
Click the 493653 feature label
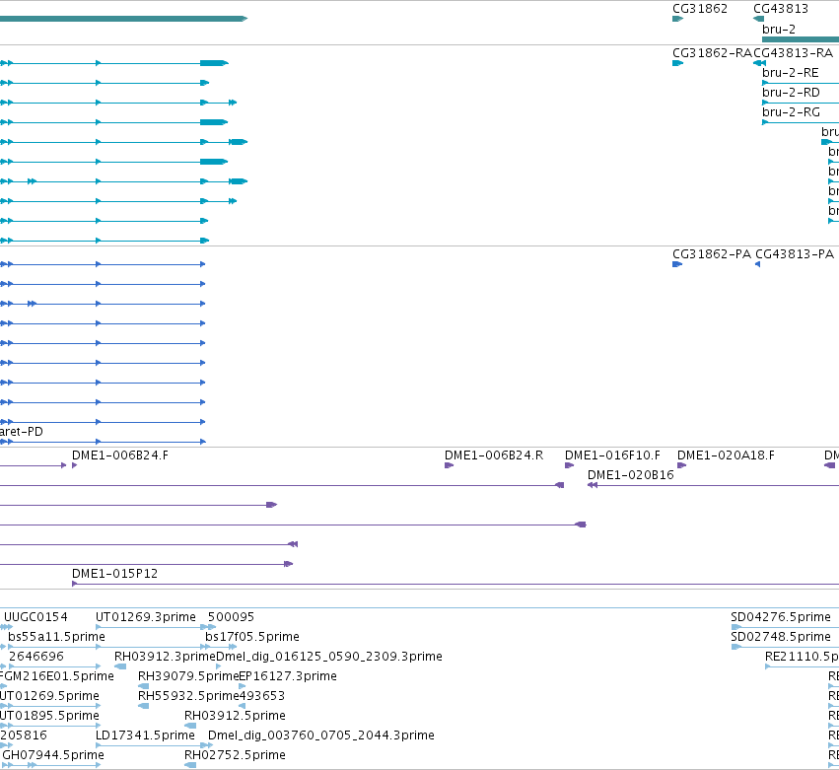coord(261,696)
